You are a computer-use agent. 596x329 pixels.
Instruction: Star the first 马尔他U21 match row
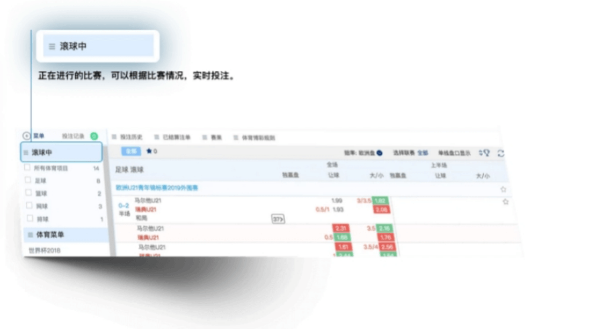(505, 202)
